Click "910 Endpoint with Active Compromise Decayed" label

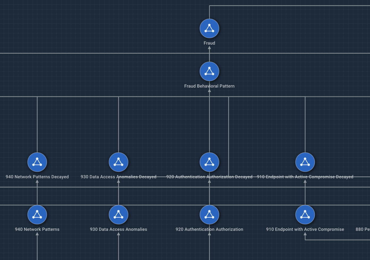pos(305,177)
